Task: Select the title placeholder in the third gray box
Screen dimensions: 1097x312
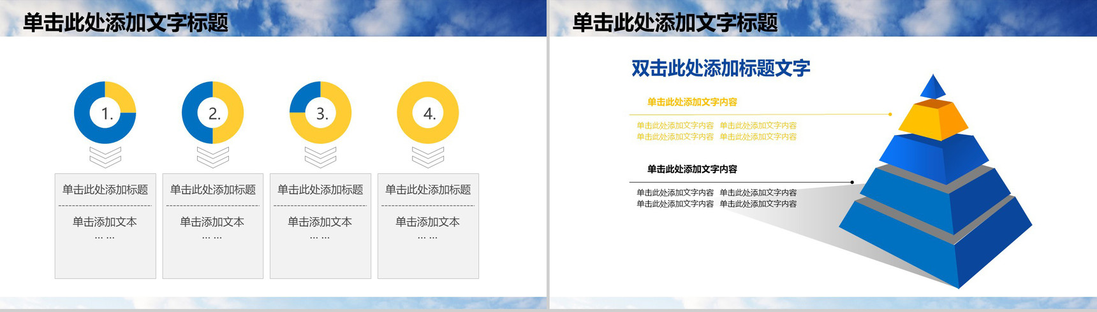Action: 320,190
